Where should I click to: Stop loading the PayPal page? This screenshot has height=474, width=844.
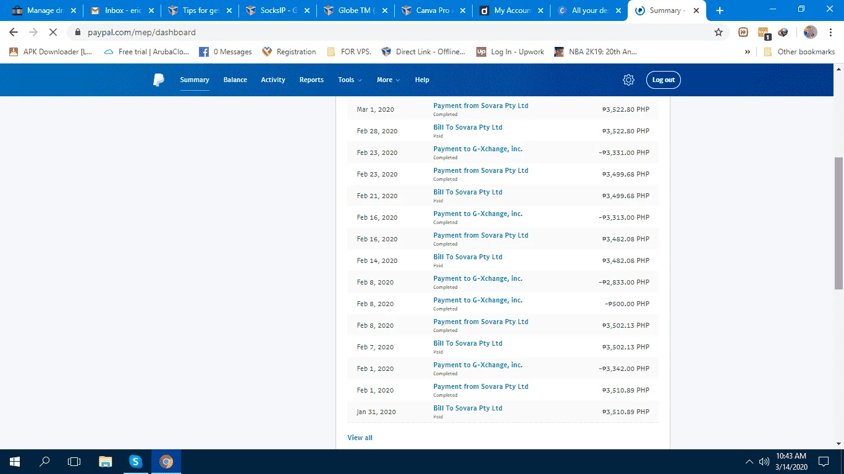[x=53, y=32]
